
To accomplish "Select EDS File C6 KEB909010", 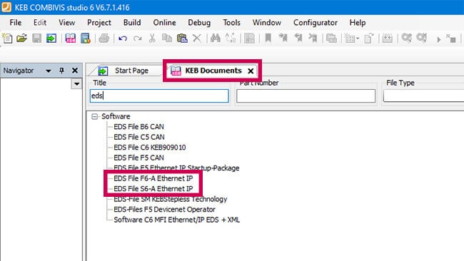I will [149, 148].
